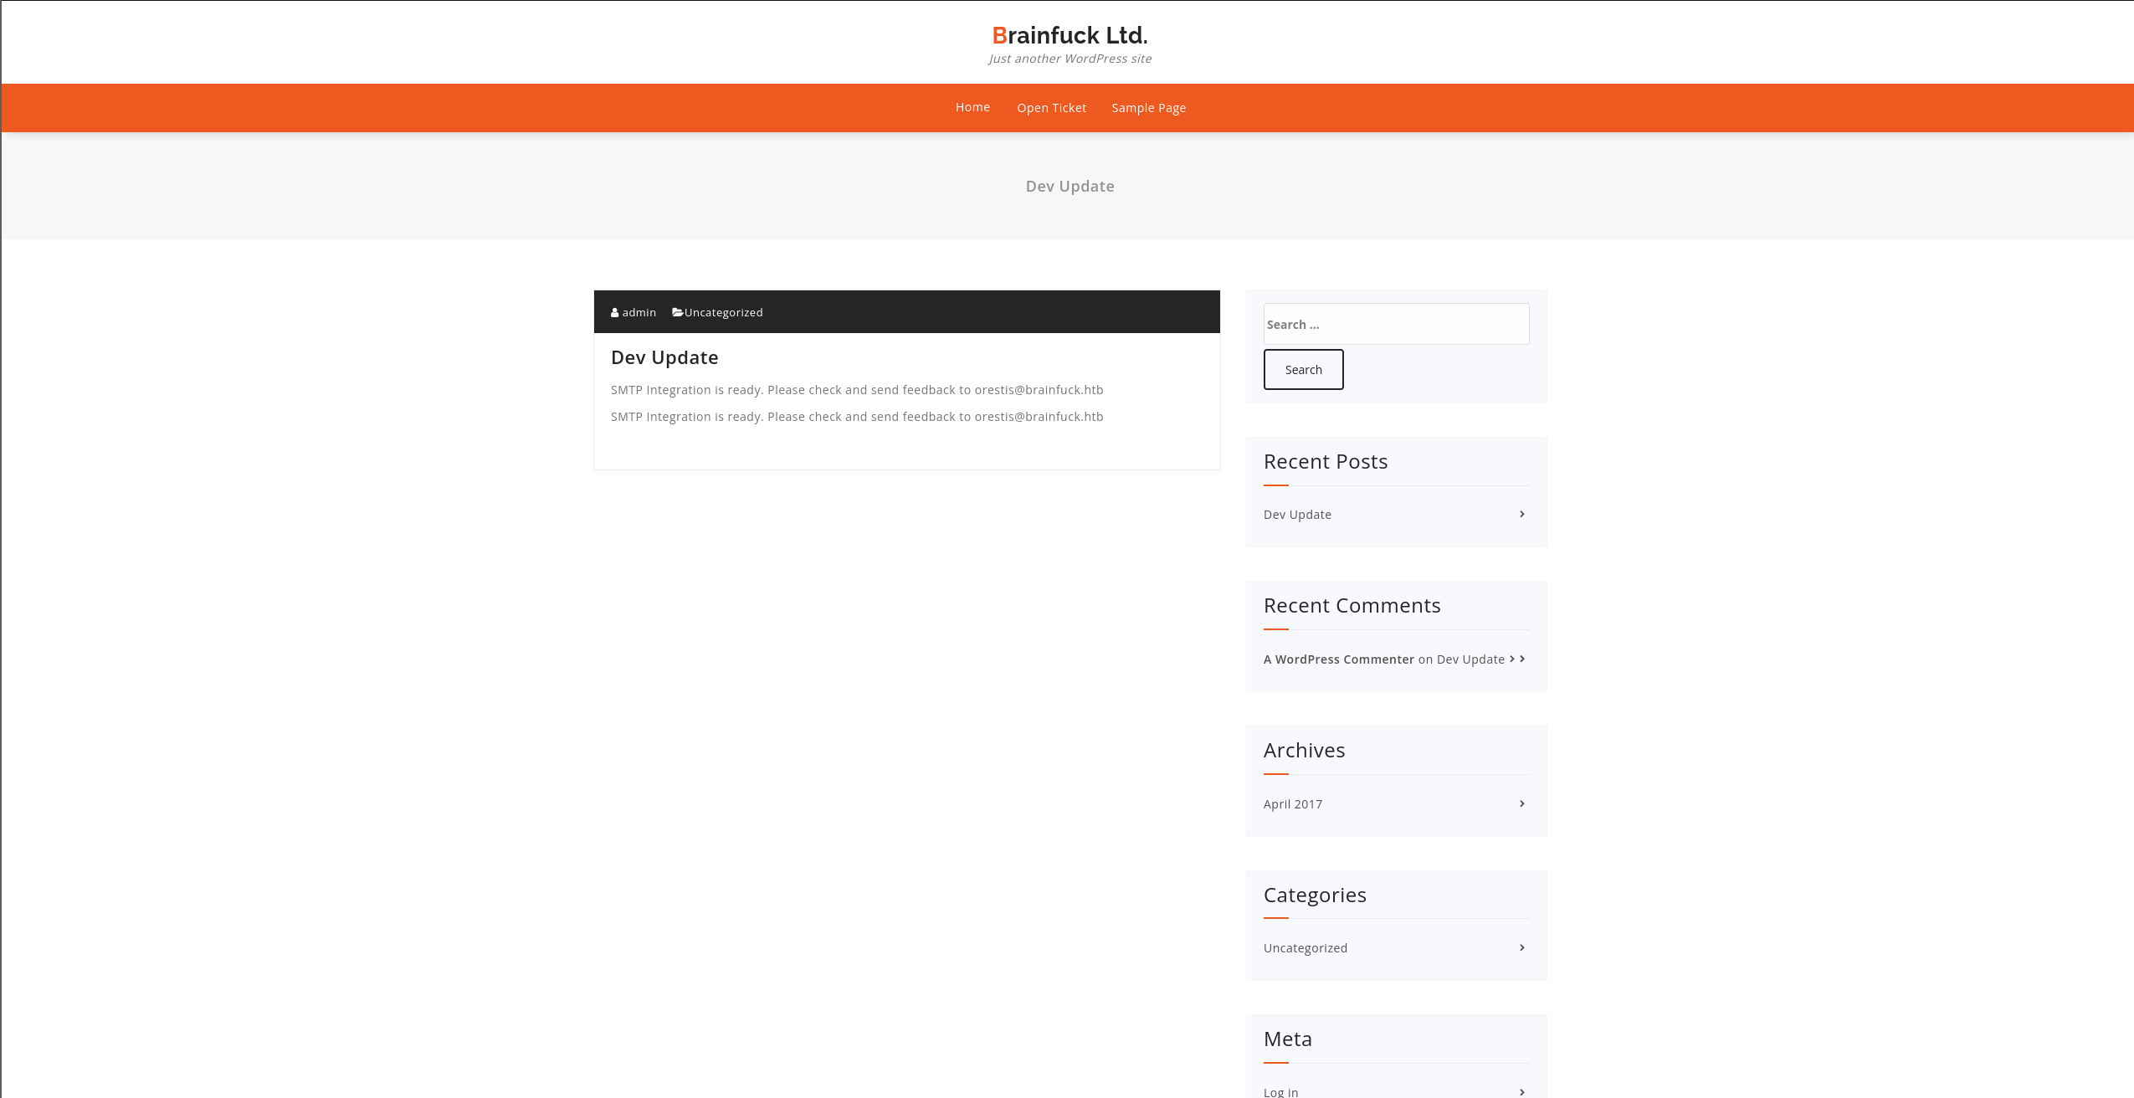Open the April 2017 archive link
This screenshot has width=2134, height=1098.
point(1292,804)
